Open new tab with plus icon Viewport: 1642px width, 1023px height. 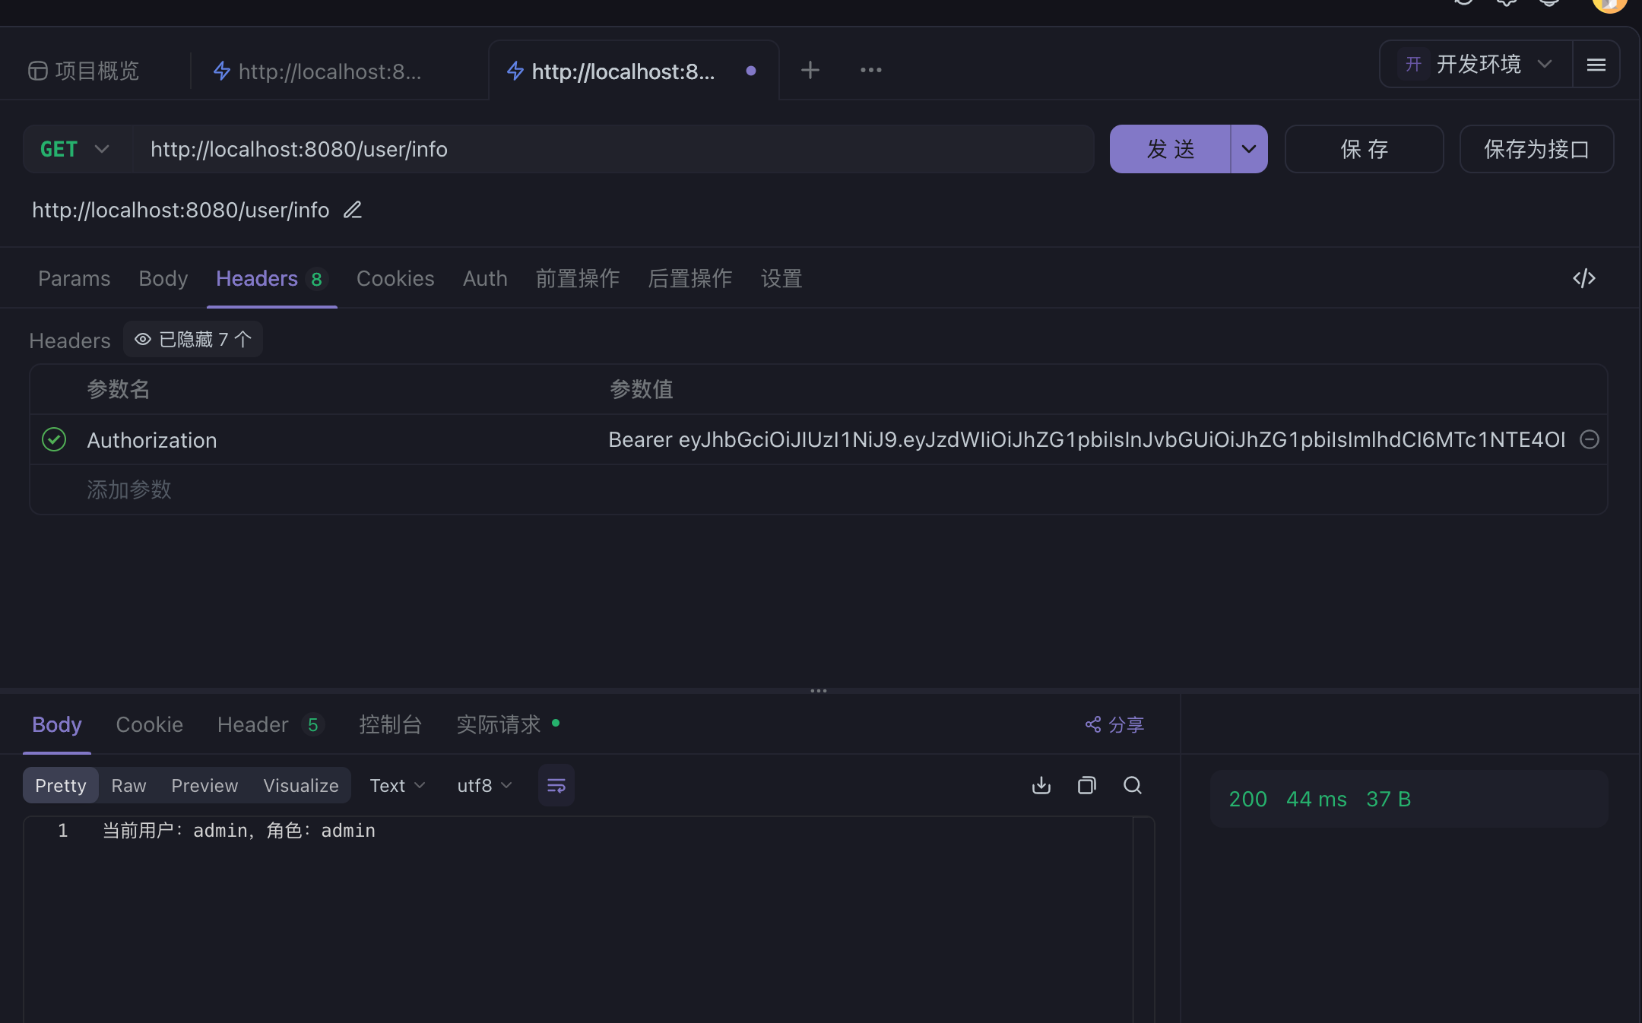[x=810, y=70]
